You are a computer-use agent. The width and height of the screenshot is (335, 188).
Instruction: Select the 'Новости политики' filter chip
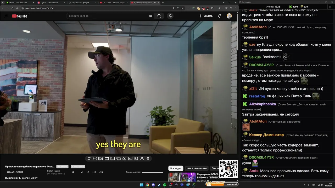point(197,168)
